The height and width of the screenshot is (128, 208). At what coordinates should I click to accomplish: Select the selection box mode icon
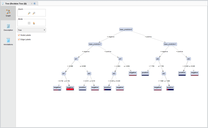(29, 23)
